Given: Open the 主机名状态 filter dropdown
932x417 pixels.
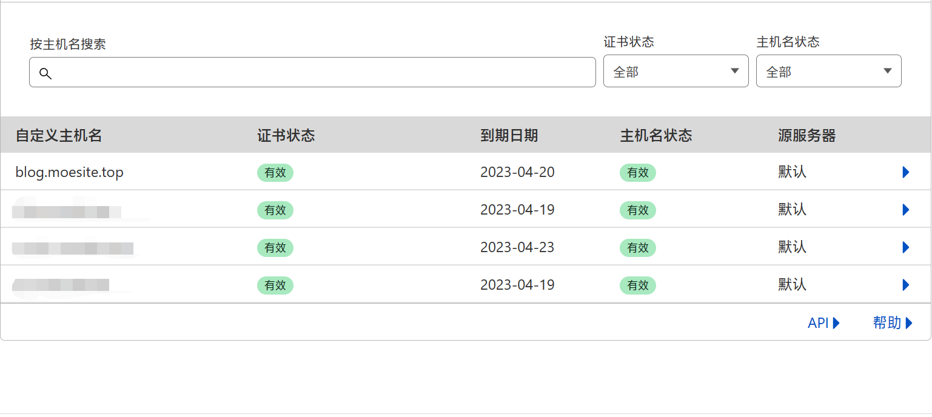Looking at the screenshot, I should [x=829, y=71].
